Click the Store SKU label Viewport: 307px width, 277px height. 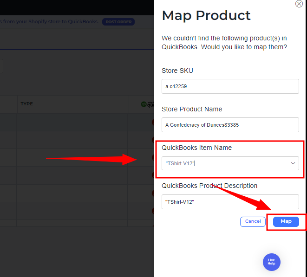[177, 71]
